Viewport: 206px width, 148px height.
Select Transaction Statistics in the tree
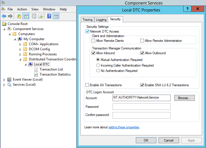pos(55,74)
